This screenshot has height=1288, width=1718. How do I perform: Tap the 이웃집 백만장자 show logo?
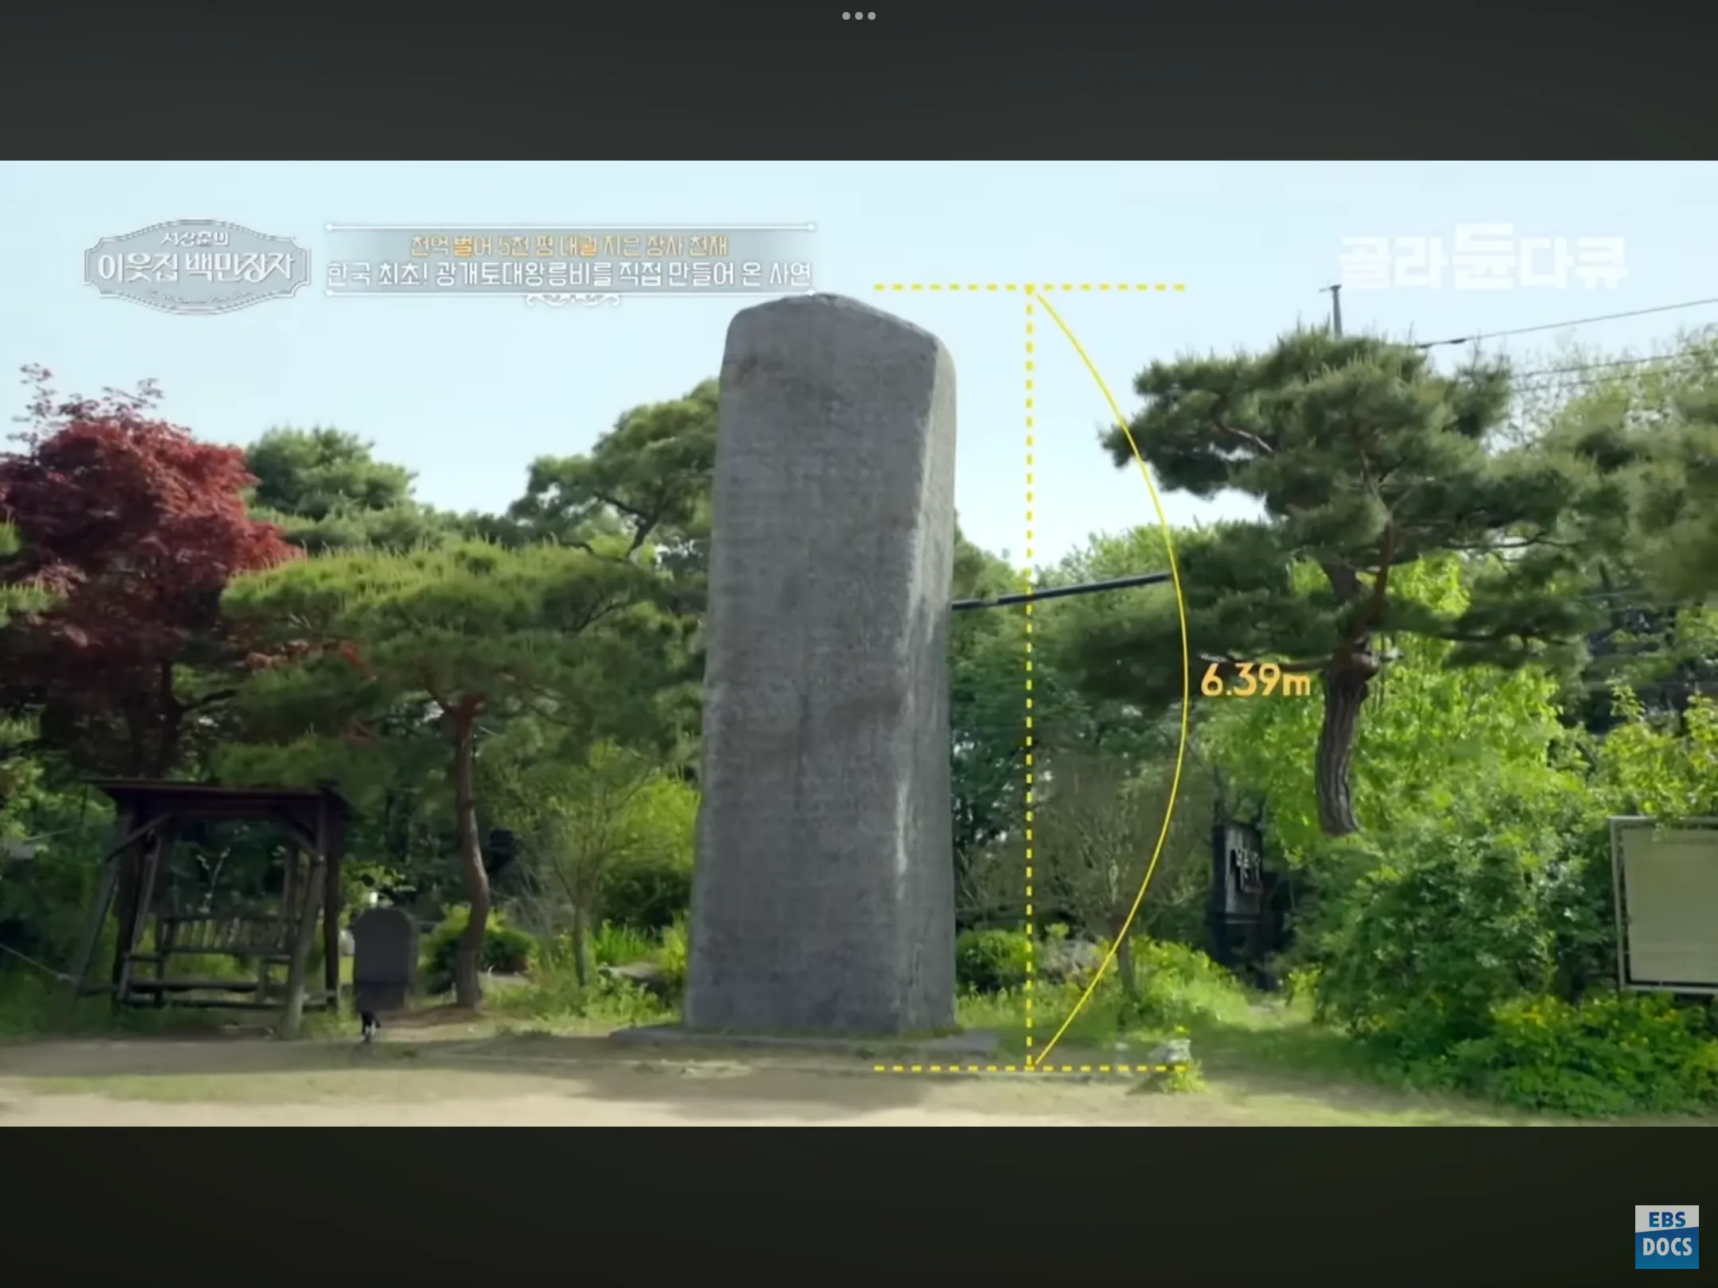click(x=196, y=266)
